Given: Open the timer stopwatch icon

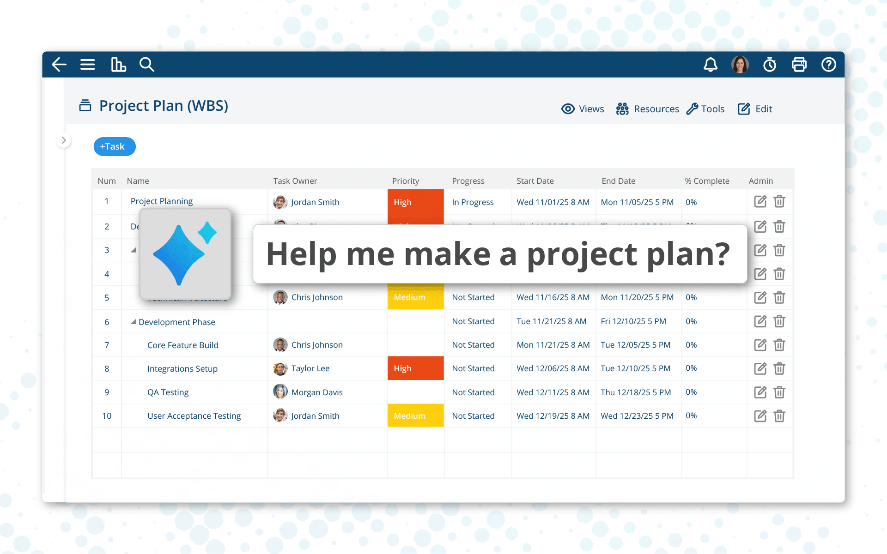Looking at the screenshot, I should 770,65.
